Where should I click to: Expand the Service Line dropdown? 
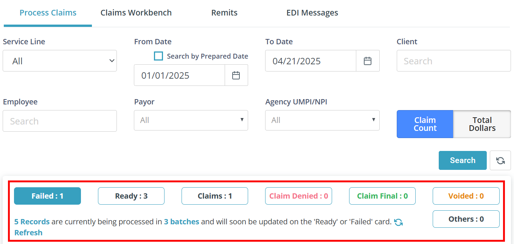click(x=60, y=61)
